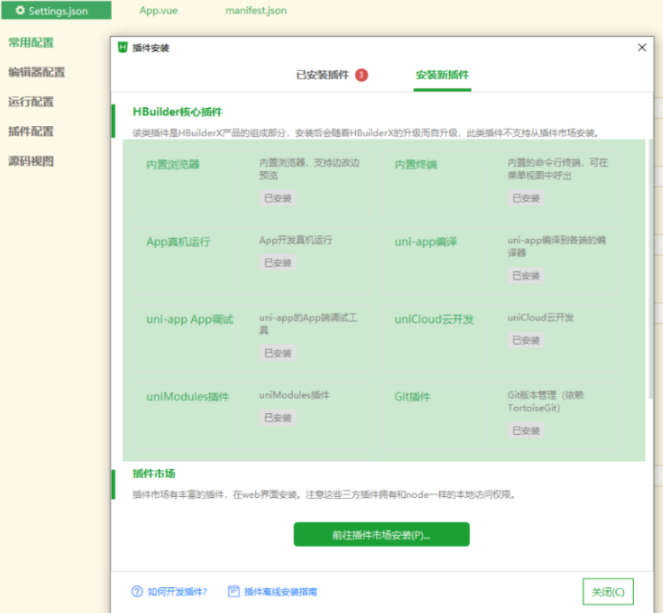Click the Git插件 plugin name
The height and width of the screenshot is (613, 663).
click(x=412, y=397)
